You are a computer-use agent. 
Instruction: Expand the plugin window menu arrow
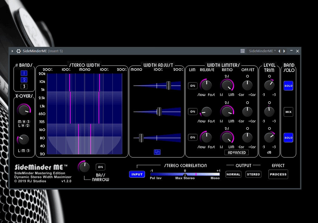[12, 51]
